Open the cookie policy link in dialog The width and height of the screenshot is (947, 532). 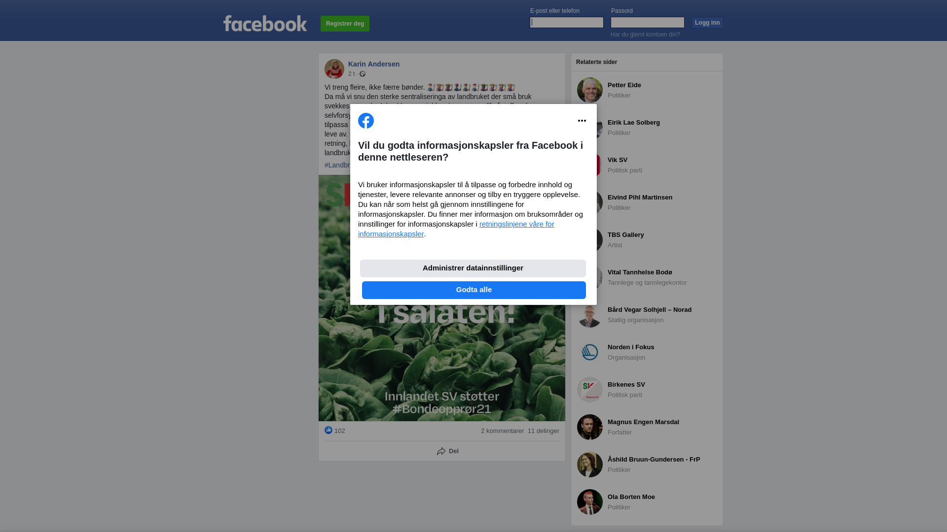(456, 229)
